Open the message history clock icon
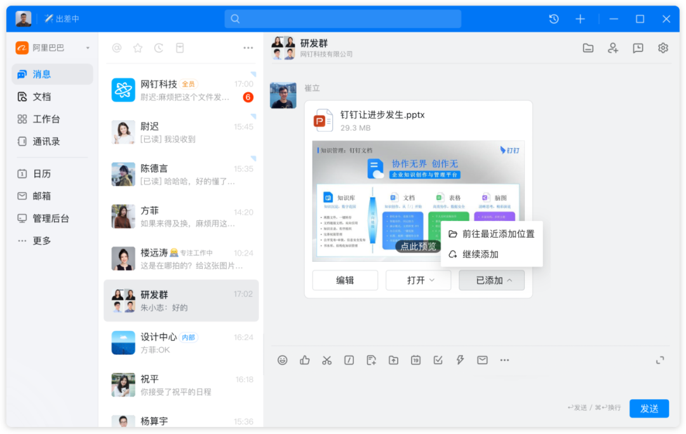 click(x=554, y=19)
